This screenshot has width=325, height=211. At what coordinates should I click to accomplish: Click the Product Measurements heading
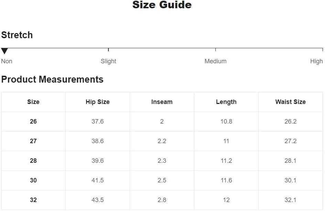pyautogui.click(x=52, y=79)
